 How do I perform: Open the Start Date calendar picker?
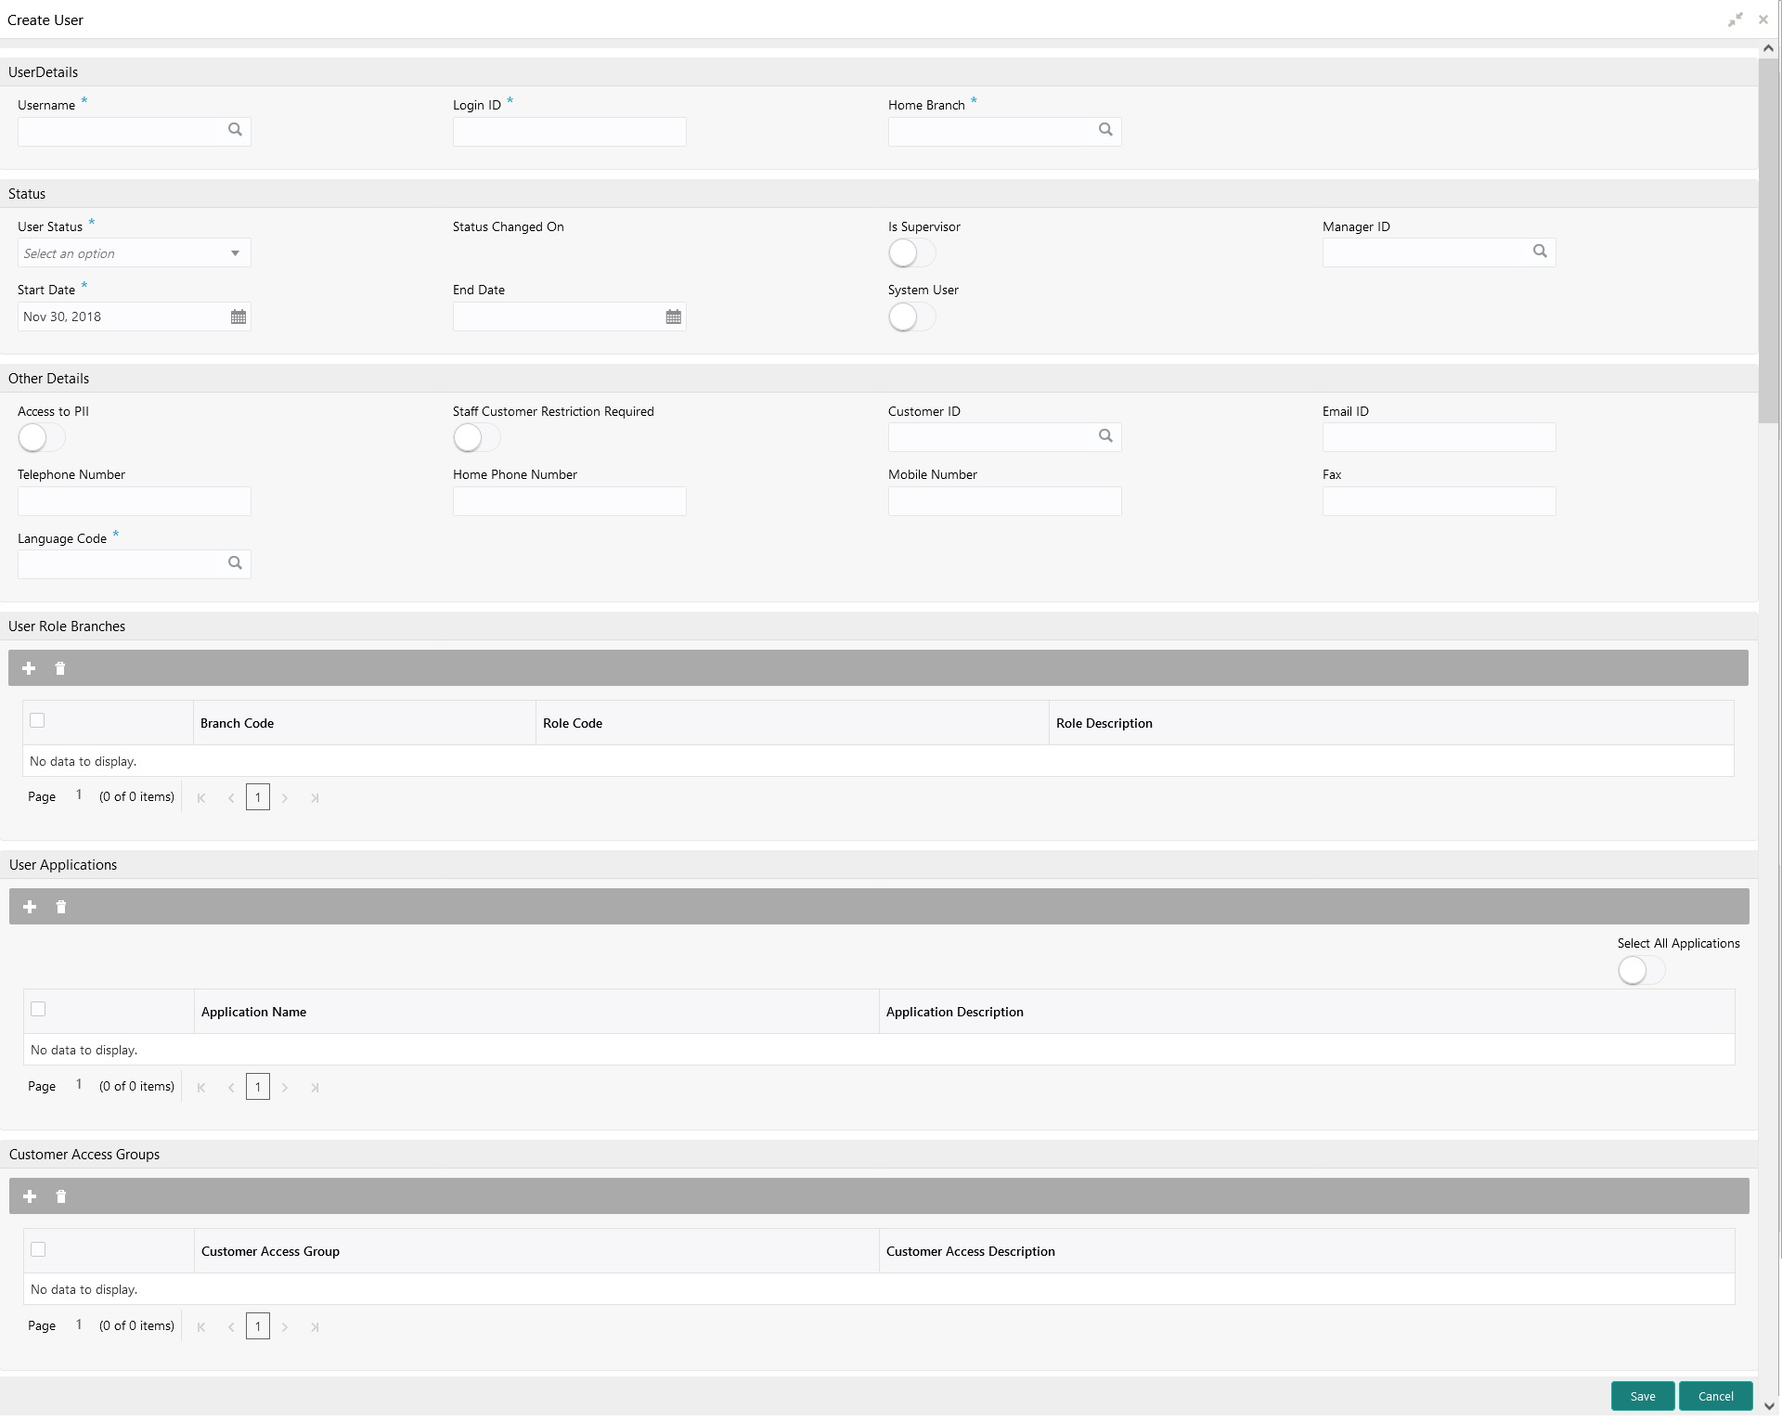(239, 317)
